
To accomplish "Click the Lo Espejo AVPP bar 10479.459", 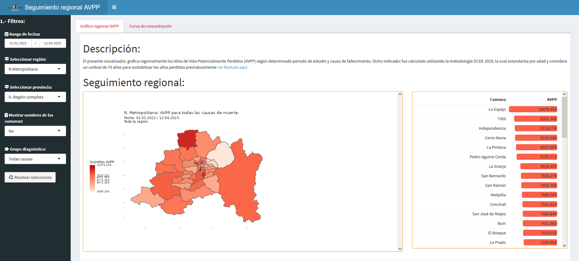I will point(533,109).
